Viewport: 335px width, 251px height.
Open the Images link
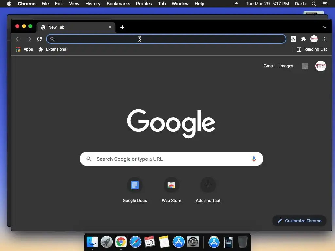point(286,66)
